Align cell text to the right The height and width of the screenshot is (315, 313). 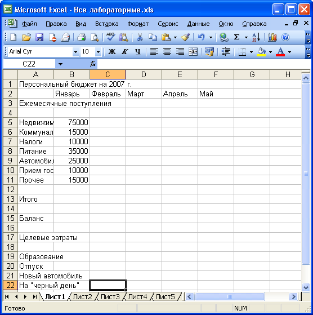click(180, 52)
